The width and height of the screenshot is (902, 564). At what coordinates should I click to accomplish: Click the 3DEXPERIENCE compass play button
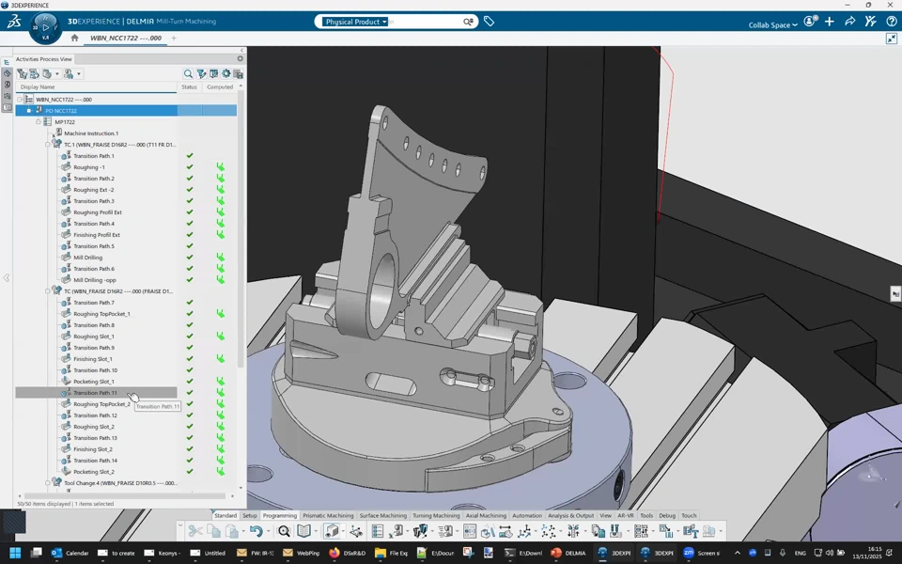[45, 27]
